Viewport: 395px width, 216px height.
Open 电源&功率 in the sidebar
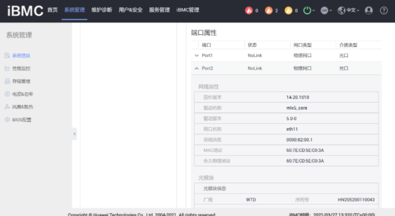point(22,94)
